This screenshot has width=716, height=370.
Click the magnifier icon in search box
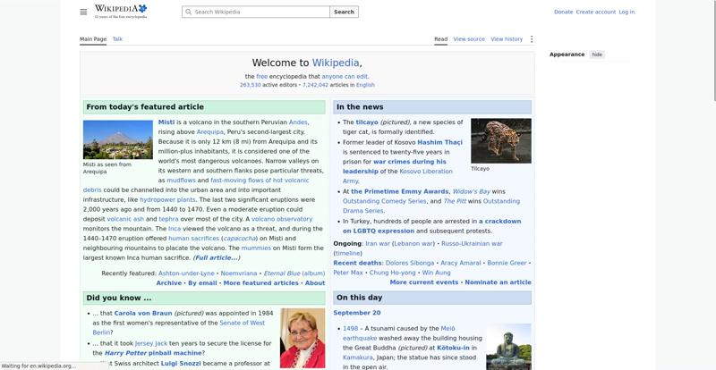pyautogui.click(x=189, y=12)
